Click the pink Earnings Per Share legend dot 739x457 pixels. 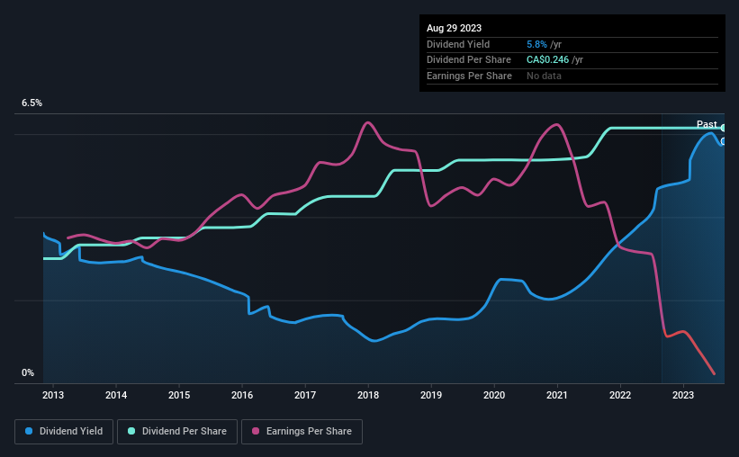pos(256,431)
